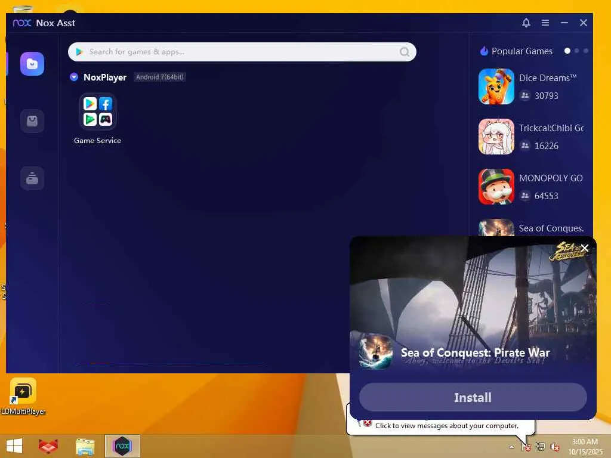This screenshot has width=611, height=458.
Task: Click the Popular Games flame icon
Action: tap(484, 51)
